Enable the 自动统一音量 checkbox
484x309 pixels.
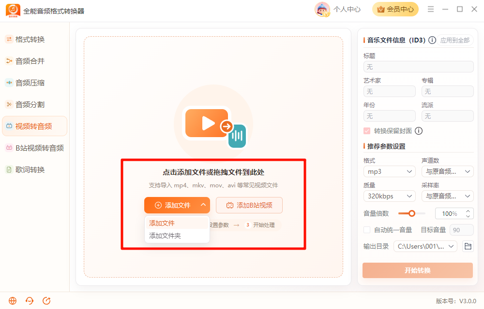point(367,230)
